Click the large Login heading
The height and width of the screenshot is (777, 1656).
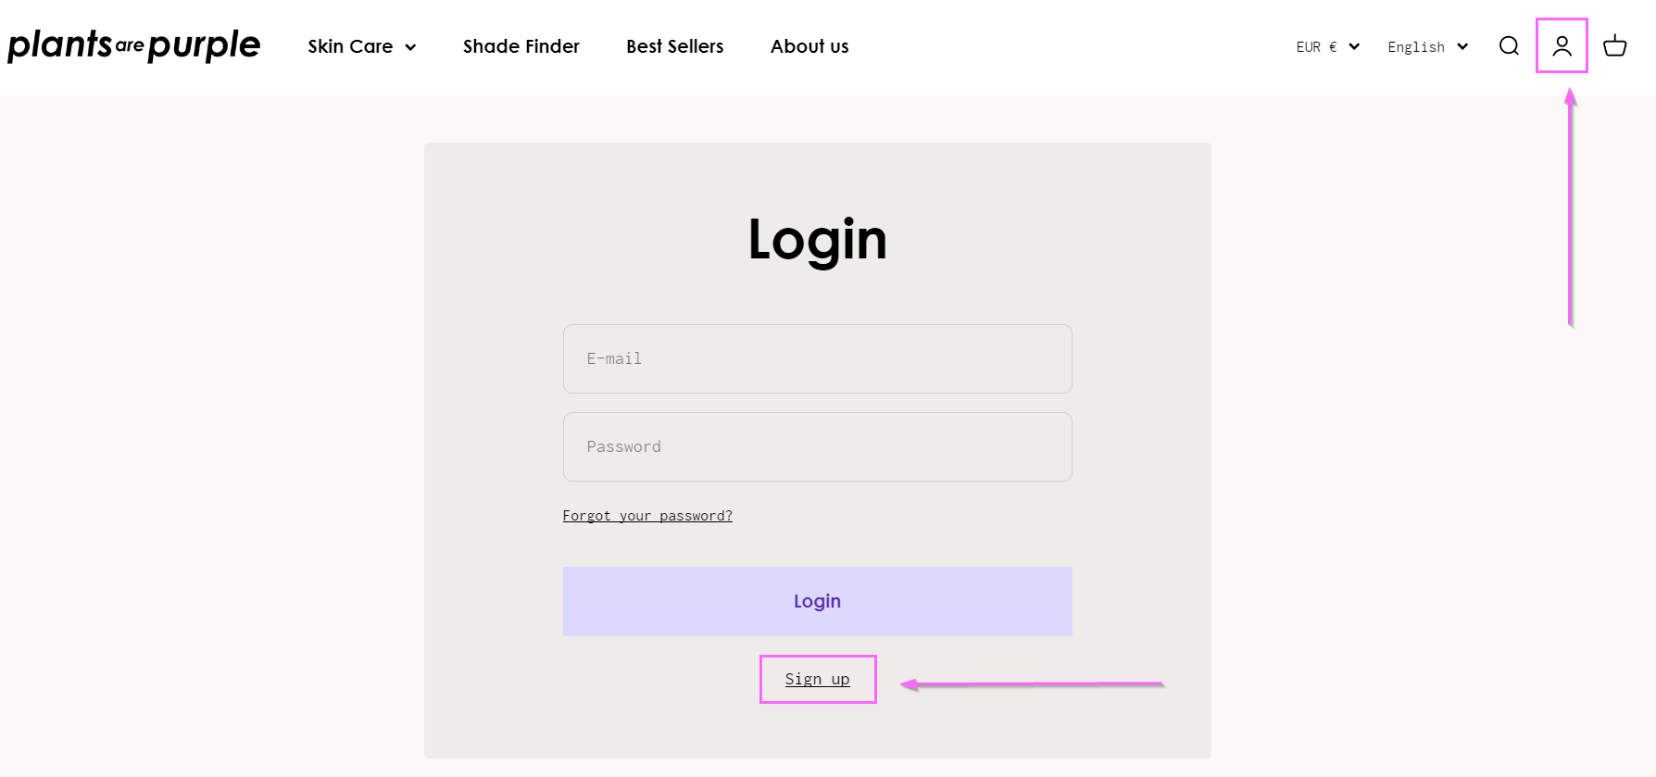[x=818, y=240]
